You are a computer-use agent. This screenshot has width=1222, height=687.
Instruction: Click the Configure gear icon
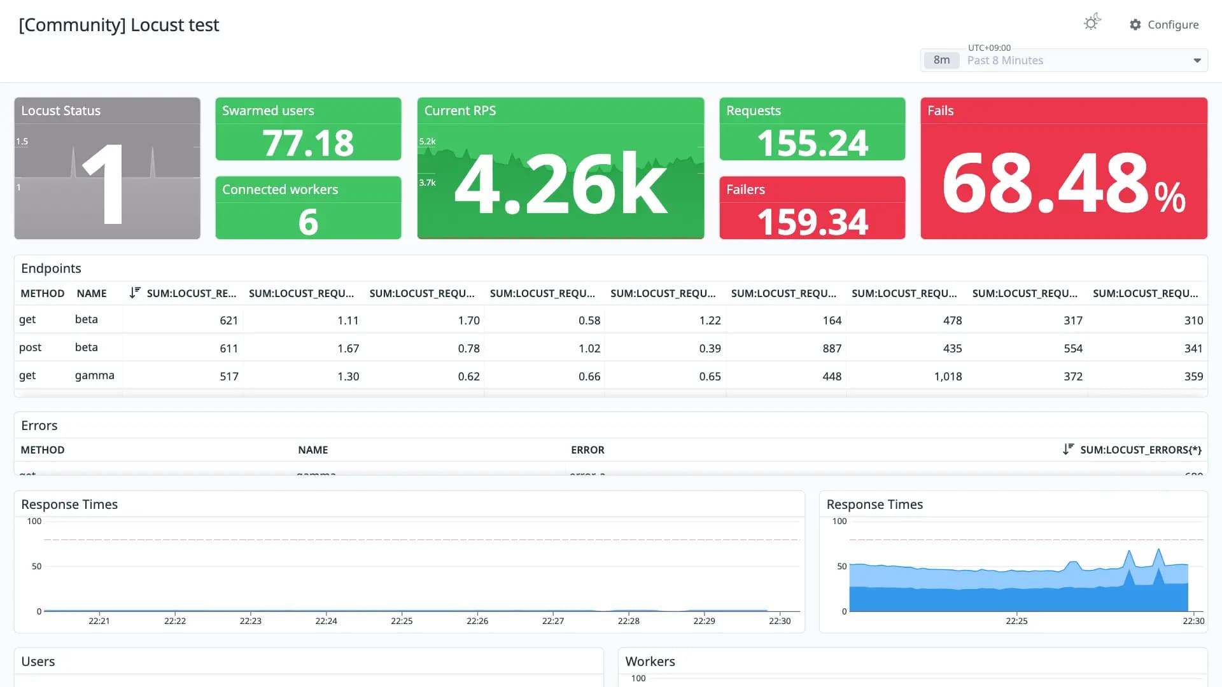(x=1135, y=25)
